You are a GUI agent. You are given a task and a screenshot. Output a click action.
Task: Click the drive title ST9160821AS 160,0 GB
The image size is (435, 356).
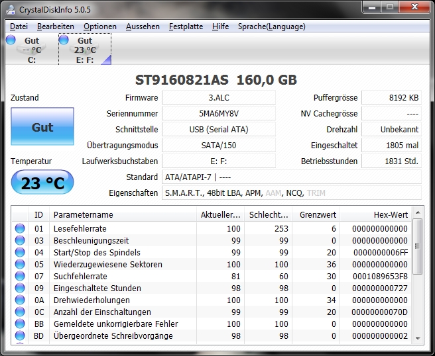point(216,80)
